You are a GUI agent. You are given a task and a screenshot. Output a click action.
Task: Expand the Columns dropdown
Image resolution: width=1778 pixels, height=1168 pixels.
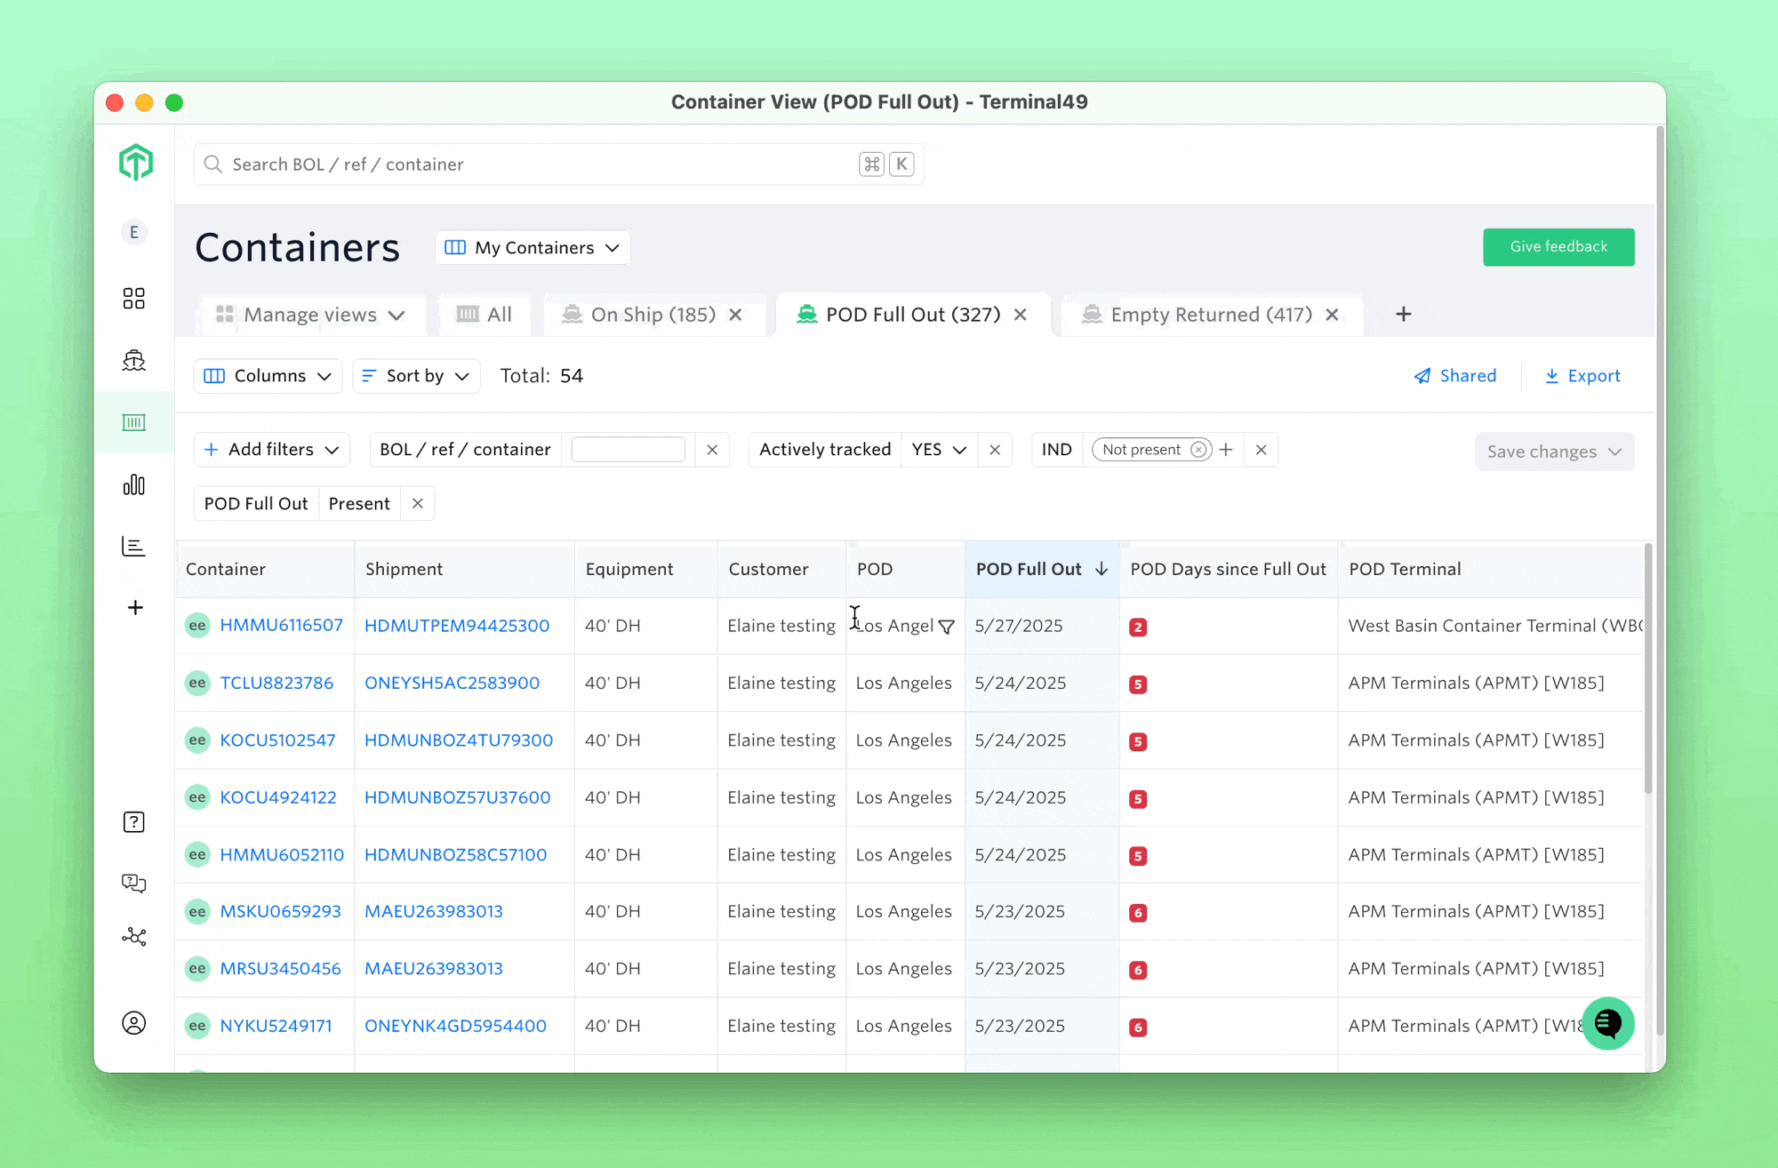coord(268,376)
